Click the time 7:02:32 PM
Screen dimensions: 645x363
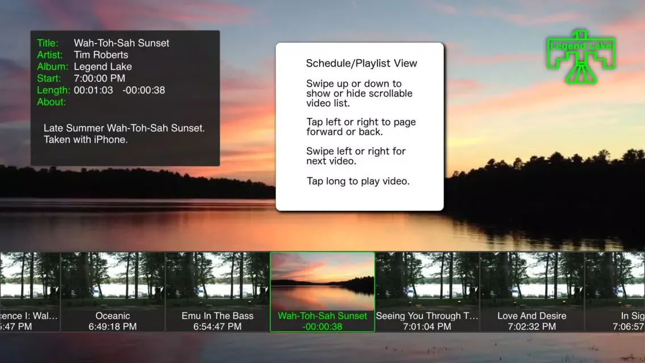click(532, 327)
